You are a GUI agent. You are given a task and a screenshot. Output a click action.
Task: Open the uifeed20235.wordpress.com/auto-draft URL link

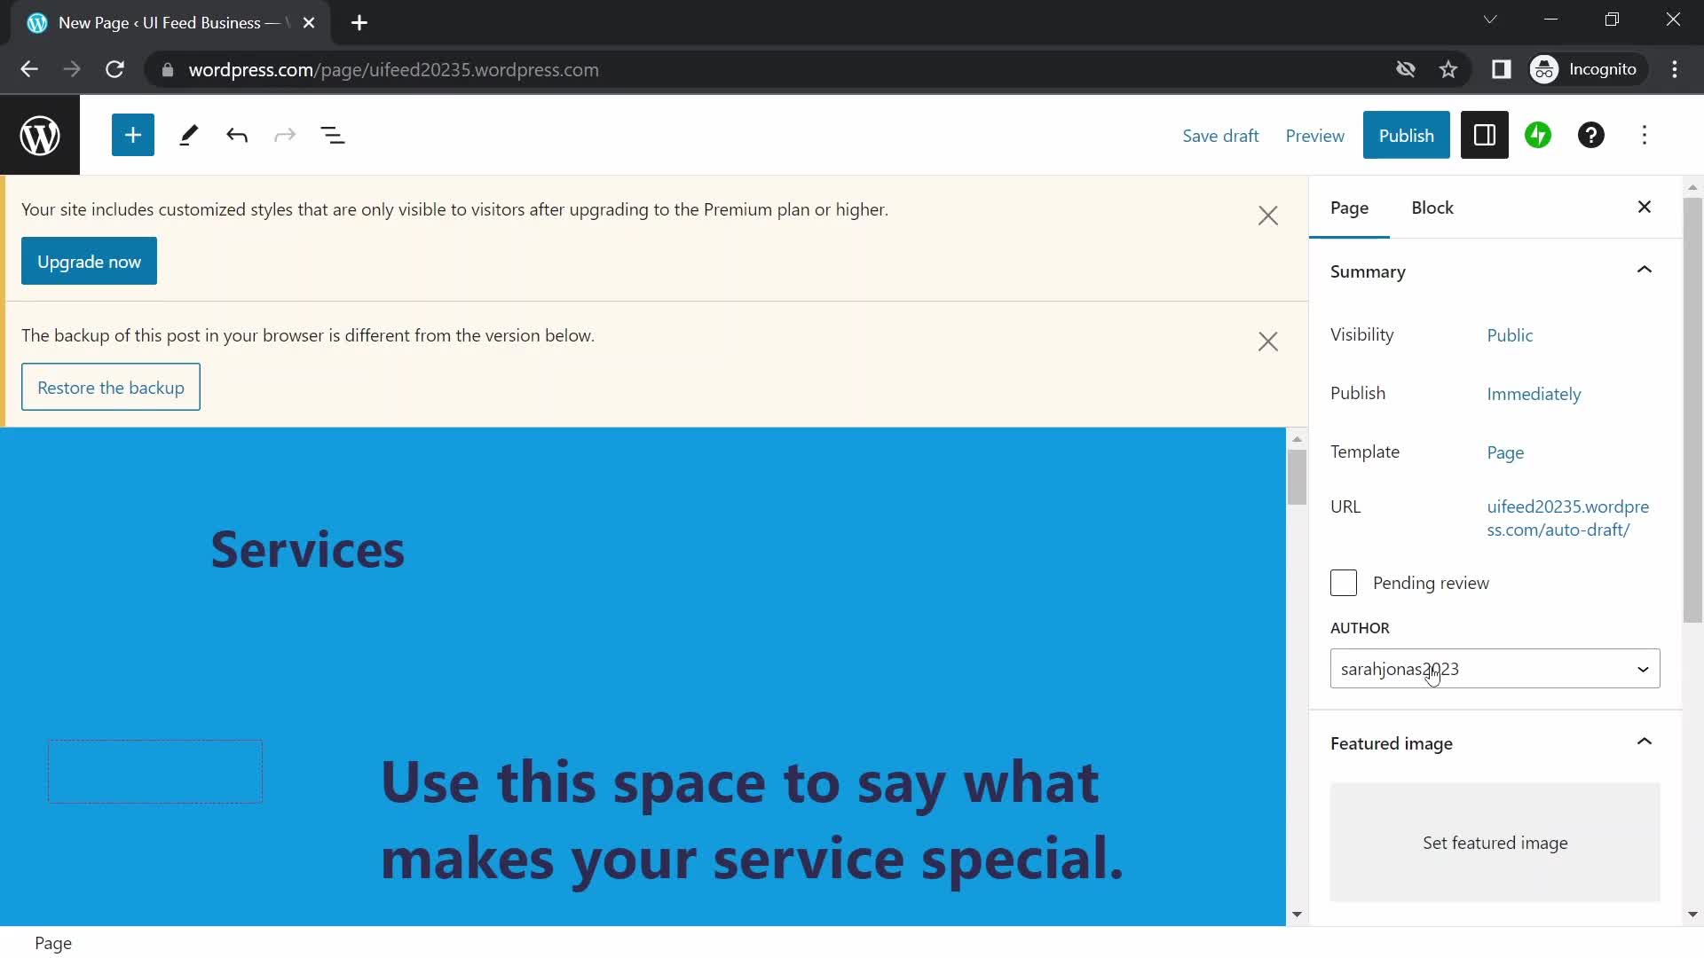click(1566, 518)
